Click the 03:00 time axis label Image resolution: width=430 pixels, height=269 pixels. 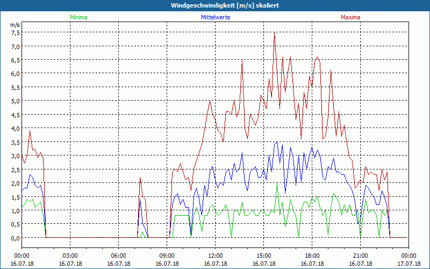70,256
